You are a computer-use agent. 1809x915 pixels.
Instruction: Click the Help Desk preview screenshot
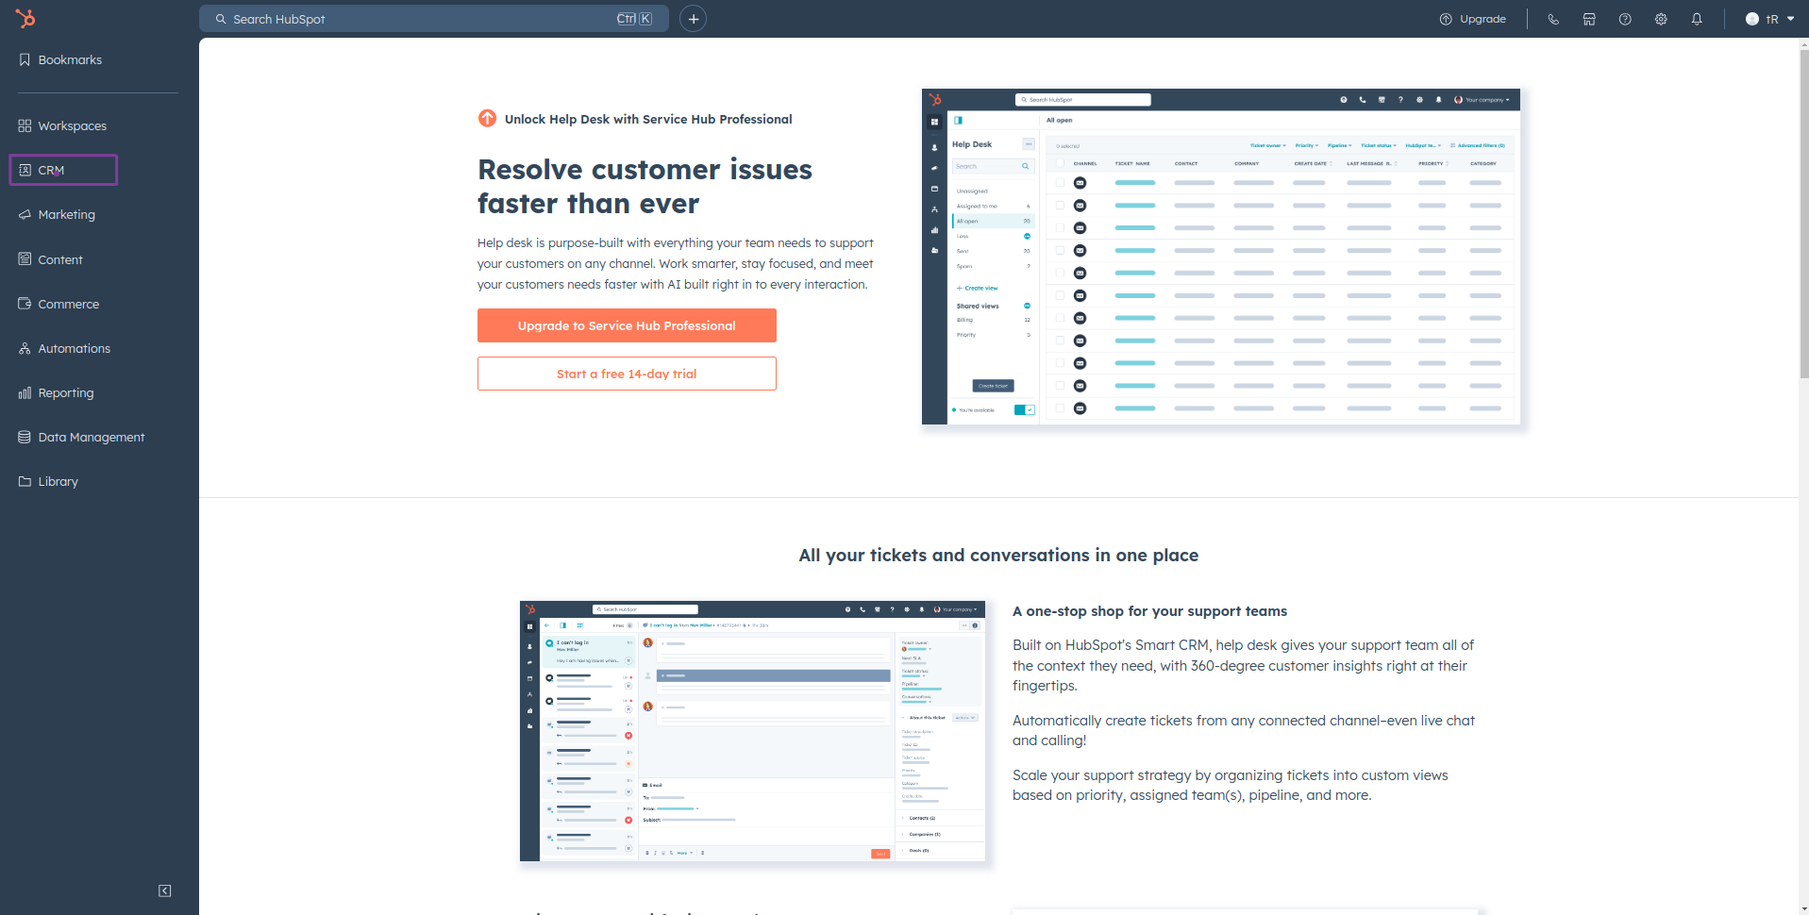click(1220, 257)
